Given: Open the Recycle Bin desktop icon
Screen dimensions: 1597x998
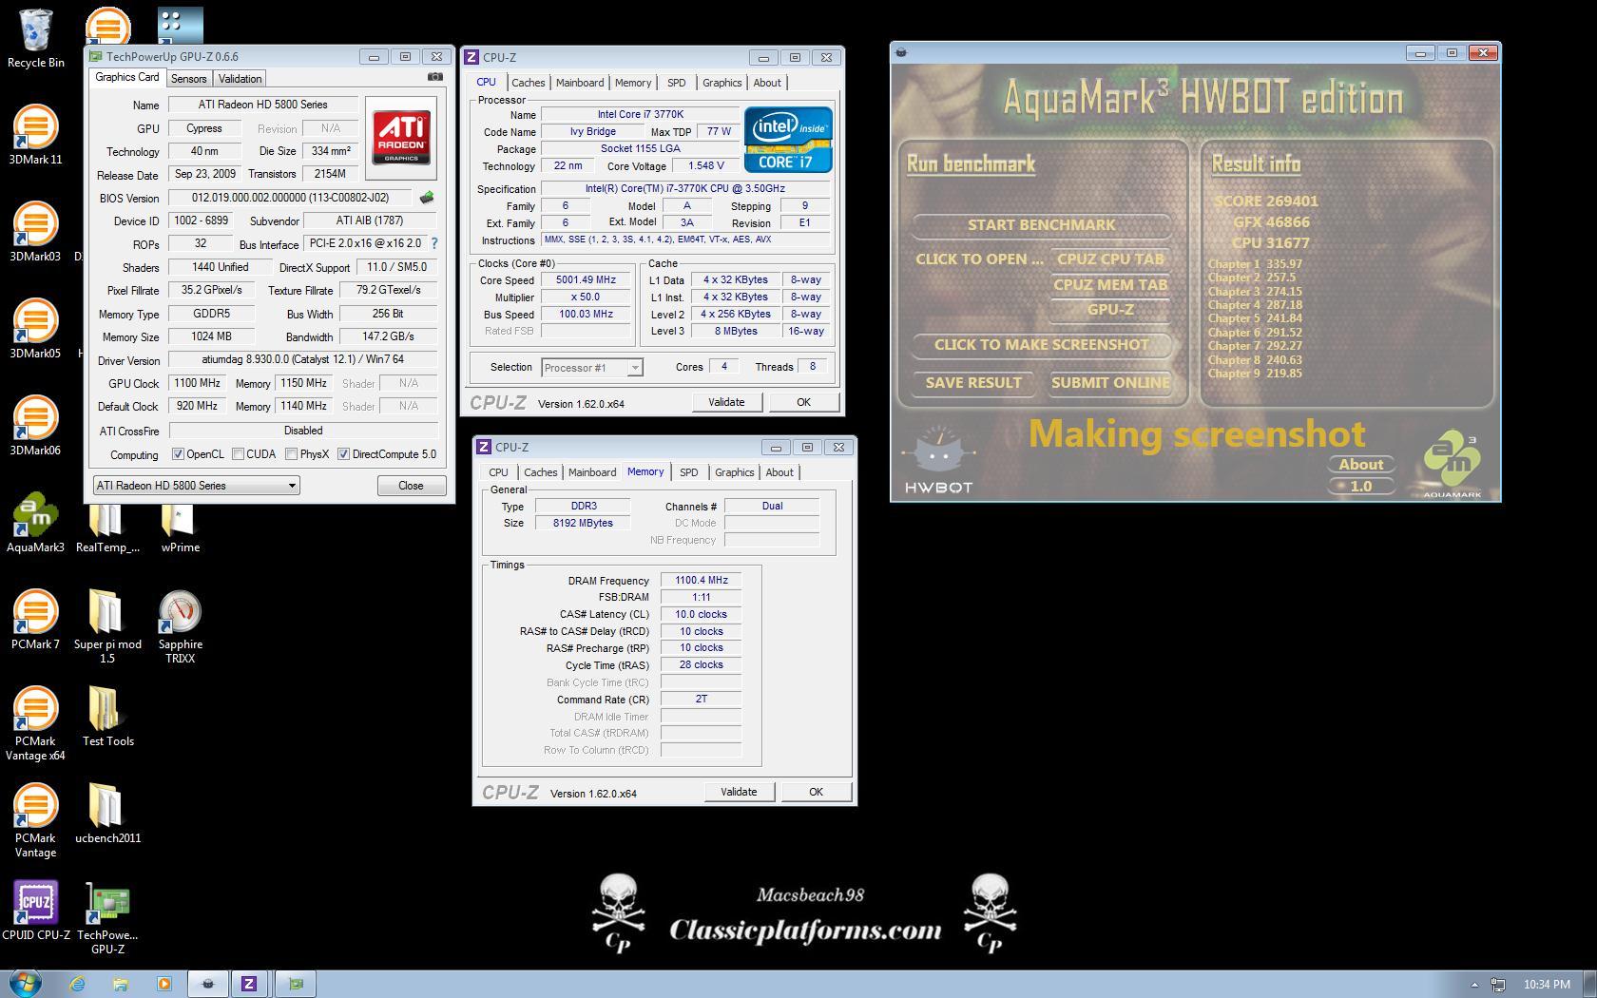Looking at the screenshot, I should pos(35,39).
